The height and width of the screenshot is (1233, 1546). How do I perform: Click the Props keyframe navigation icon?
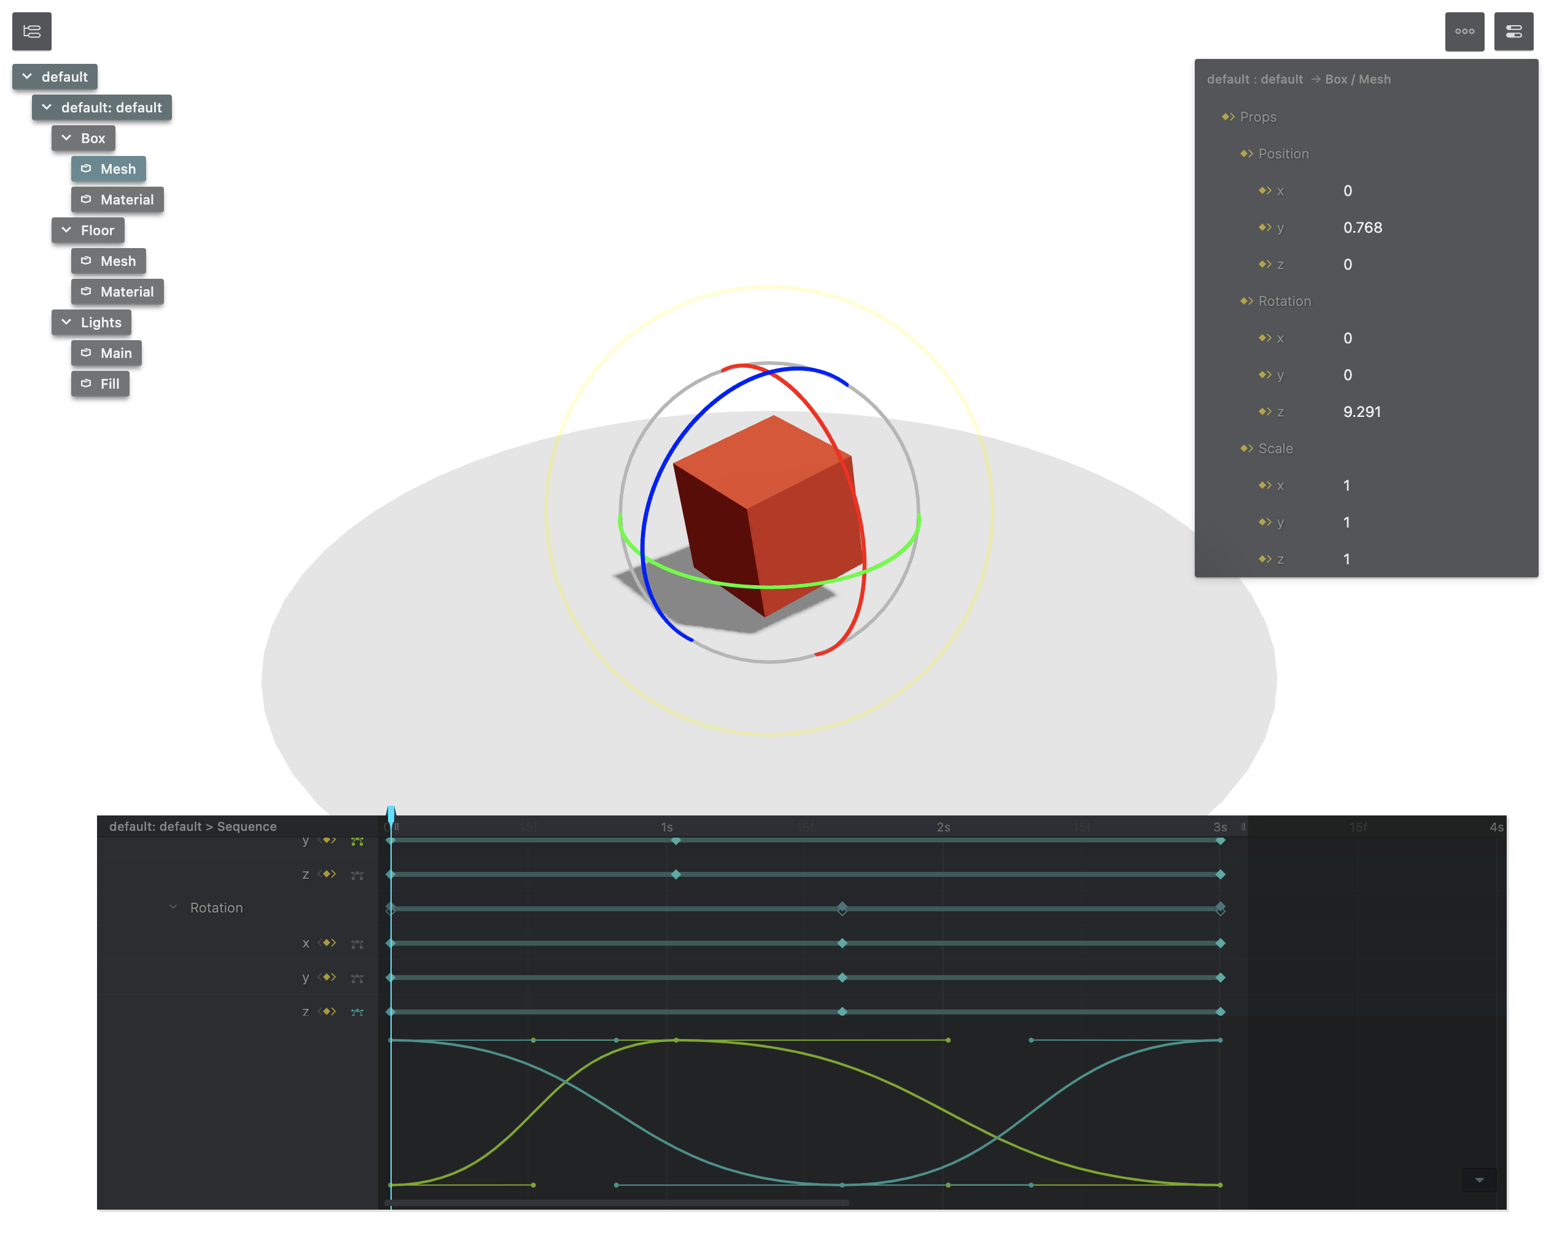pos(1227,117)
